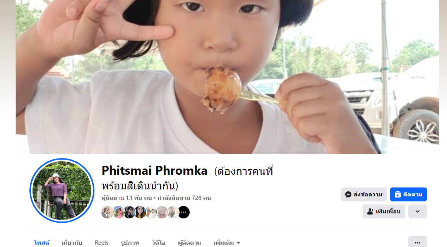Open the black more-followers ellipsis circle

click(x=184, y=212)
